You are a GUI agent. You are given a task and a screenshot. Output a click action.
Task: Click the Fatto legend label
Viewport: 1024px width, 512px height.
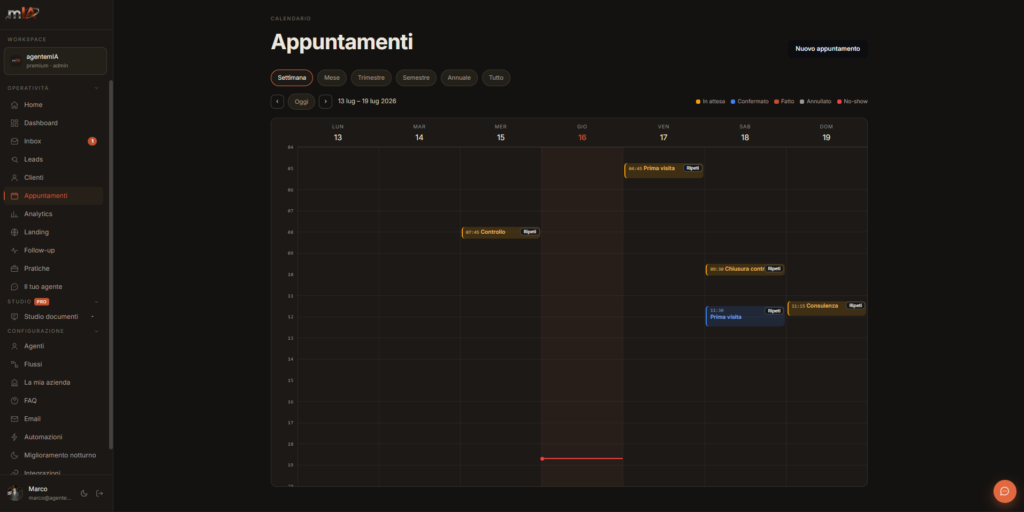pyautogui.click(x=788, y=102)
